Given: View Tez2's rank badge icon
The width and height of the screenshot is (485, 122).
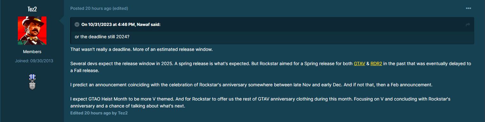Looking at the screenshot, I should click(32, 77).
